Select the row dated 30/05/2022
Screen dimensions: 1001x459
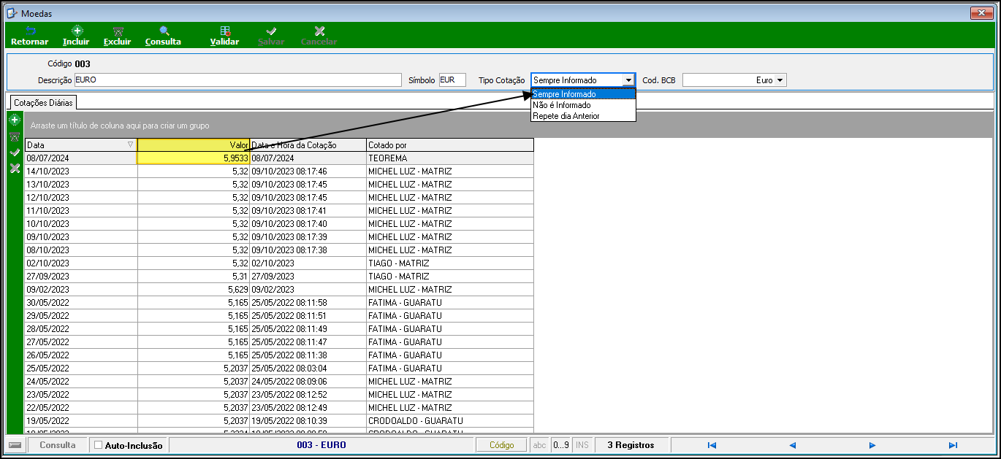[x=279, y=303]
